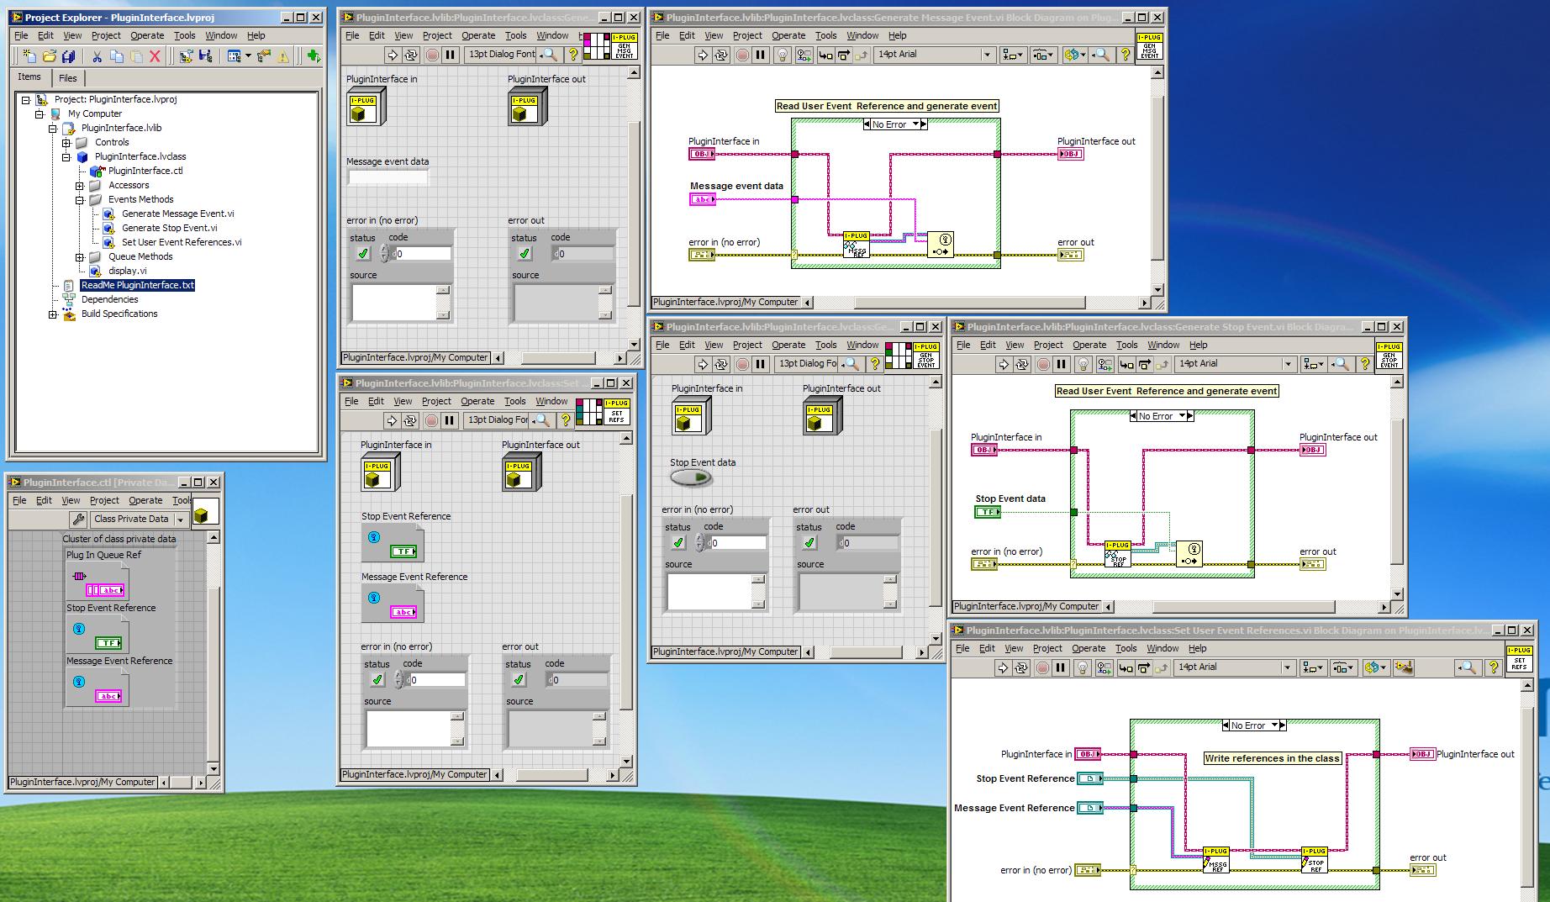
Task: Toggle error in status in Generate Message Event panel
Action: [363, 253]
